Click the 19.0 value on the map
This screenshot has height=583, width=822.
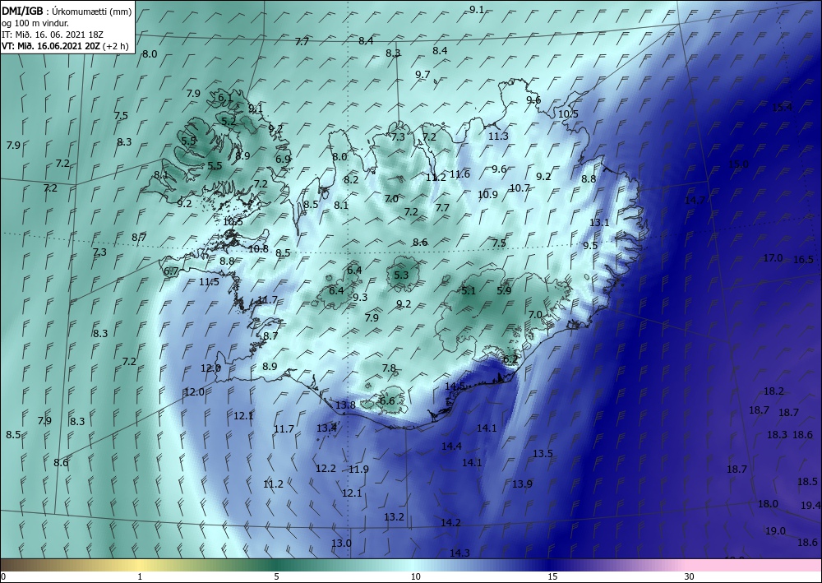click(775, 531)
